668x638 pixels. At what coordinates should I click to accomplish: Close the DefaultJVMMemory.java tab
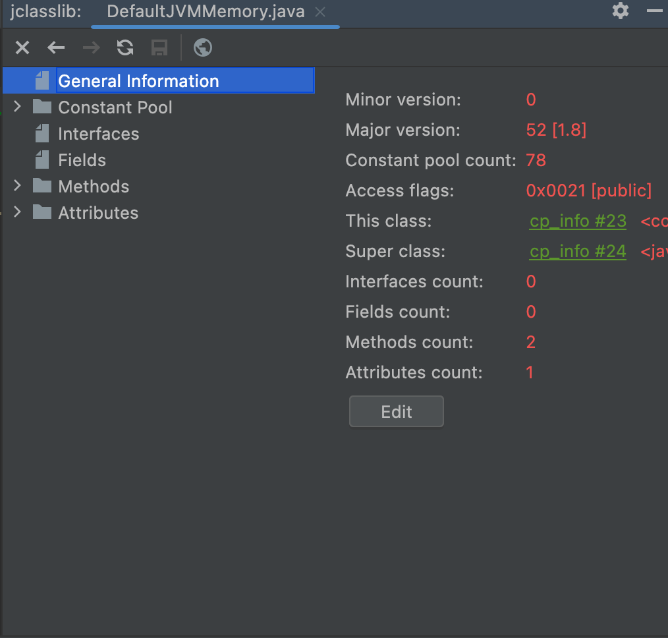pos(320,12)
